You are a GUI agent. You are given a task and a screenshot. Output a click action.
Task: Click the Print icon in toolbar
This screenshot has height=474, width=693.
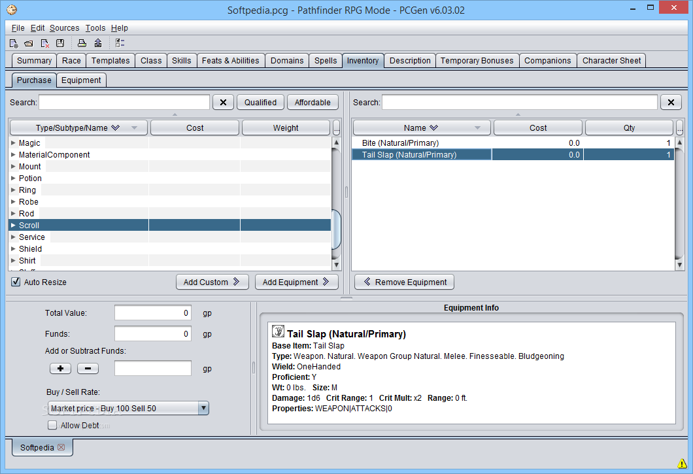click(82, 43)
